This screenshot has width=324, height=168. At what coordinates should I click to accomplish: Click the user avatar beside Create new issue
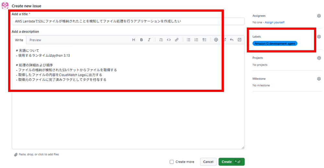click(5, 6)
